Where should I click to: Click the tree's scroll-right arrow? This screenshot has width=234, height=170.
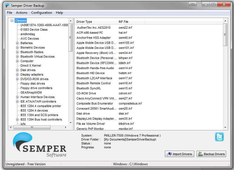click(66, 127)
